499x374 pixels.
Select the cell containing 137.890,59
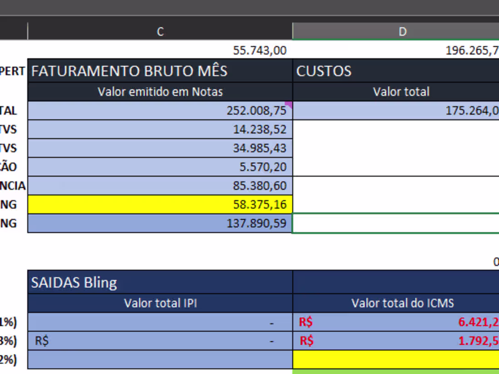point(160,223)
